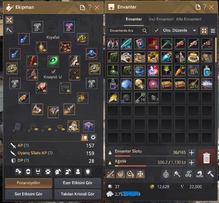Toggle the Oto. Düzenle checkbox
The height and width of the screenshot is (203, 219).
[x=156, y=31]
